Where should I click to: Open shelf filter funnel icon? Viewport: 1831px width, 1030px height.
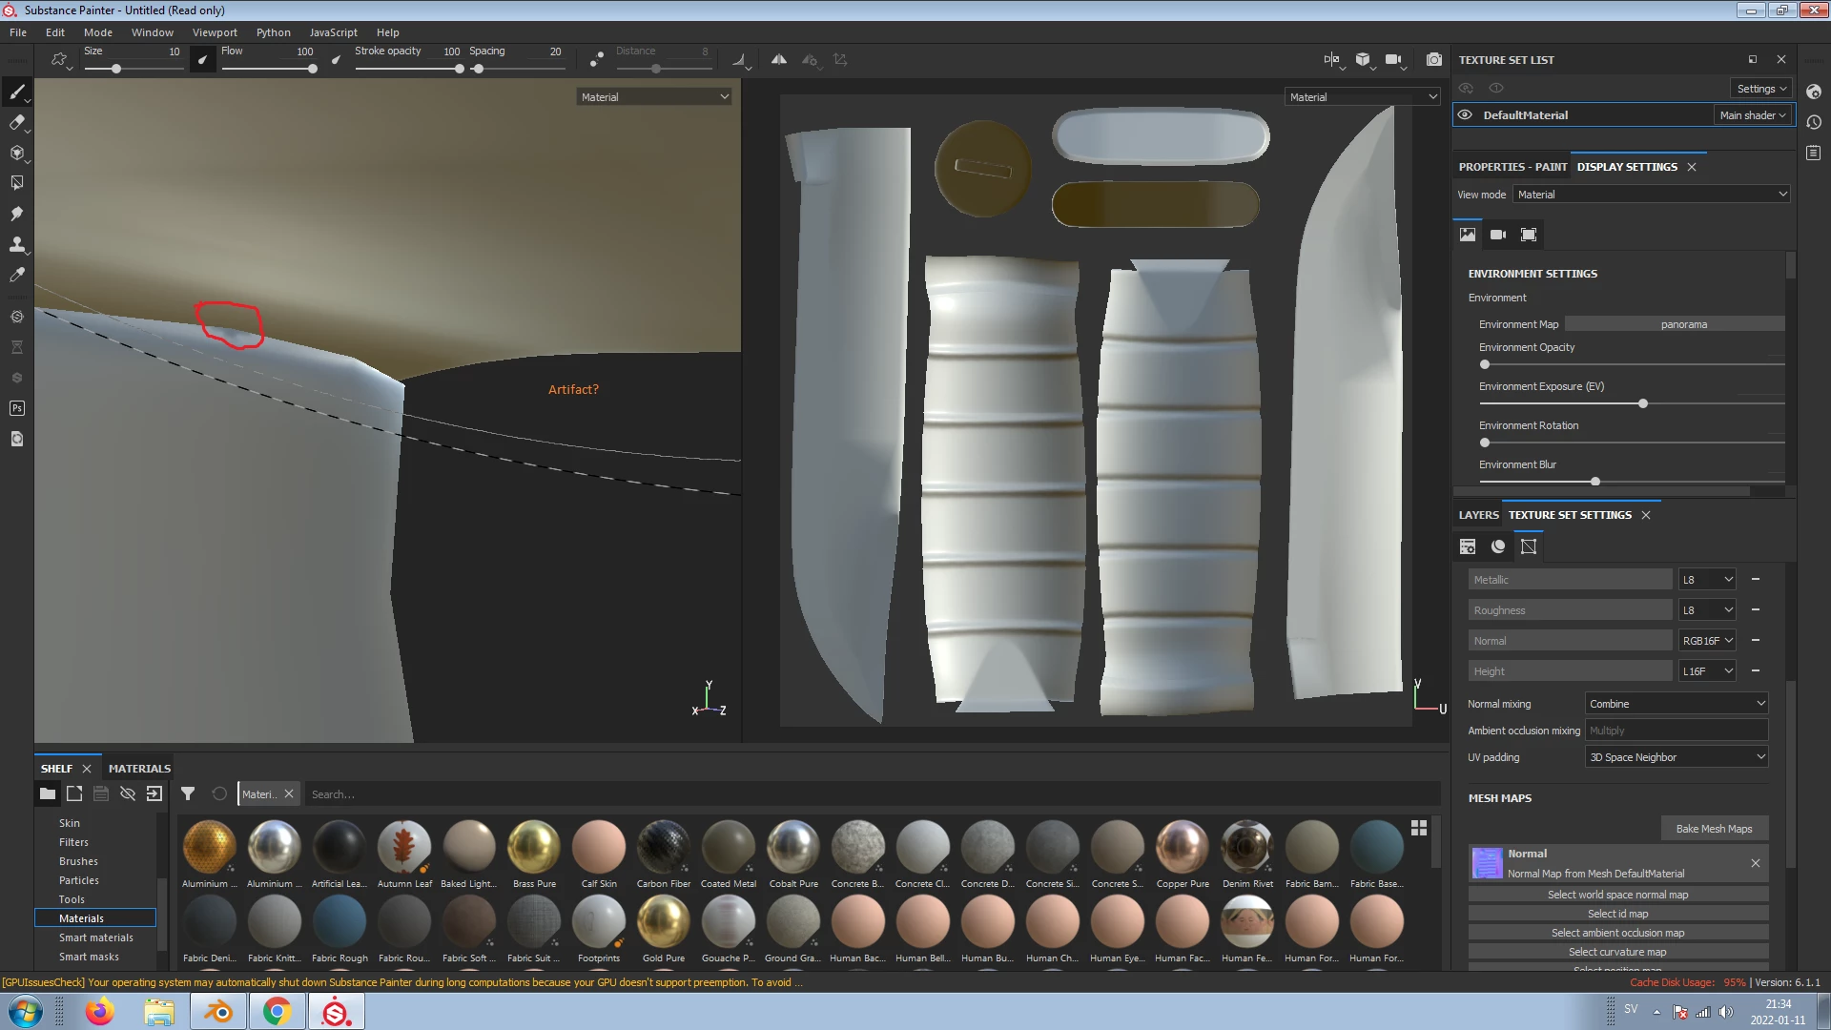point(188,793)
